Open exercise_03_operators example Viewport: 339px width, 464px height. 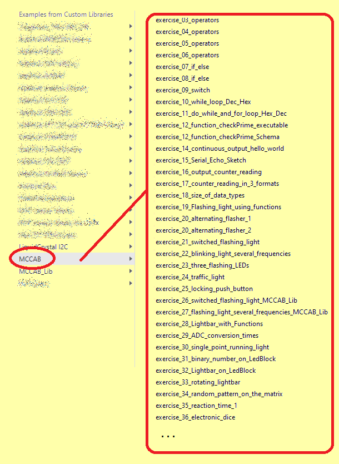coord(187,20)
